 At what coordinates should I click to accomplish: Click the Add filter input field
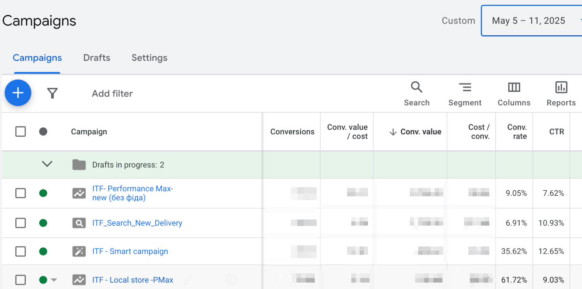(x=112, y=93)
